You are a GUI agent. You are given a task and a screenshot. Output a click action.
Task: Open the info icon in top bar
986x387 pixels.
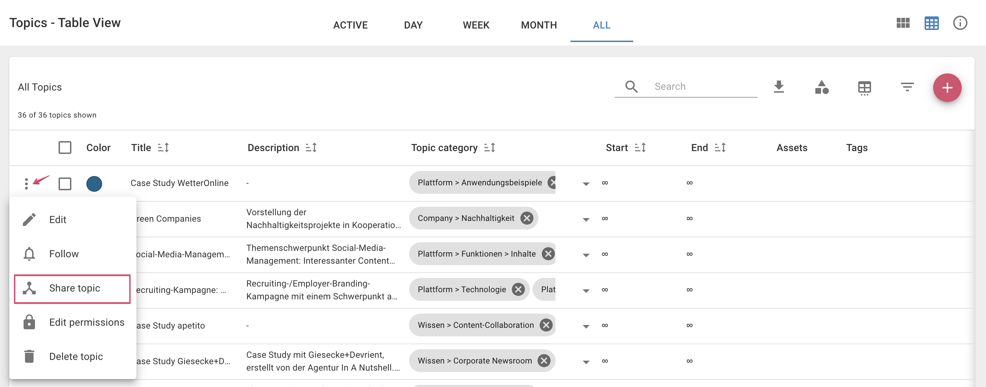[960, 23]
